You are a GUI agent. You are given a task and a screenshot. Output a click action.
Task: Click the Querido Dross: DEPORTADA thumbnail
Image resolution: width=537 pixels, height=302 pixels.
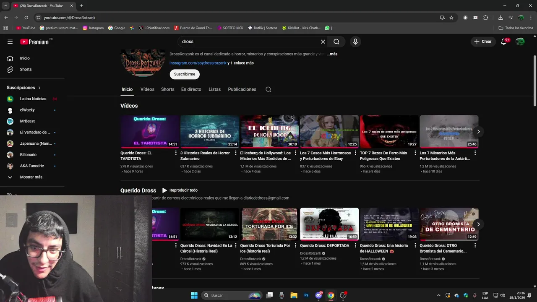329,224
